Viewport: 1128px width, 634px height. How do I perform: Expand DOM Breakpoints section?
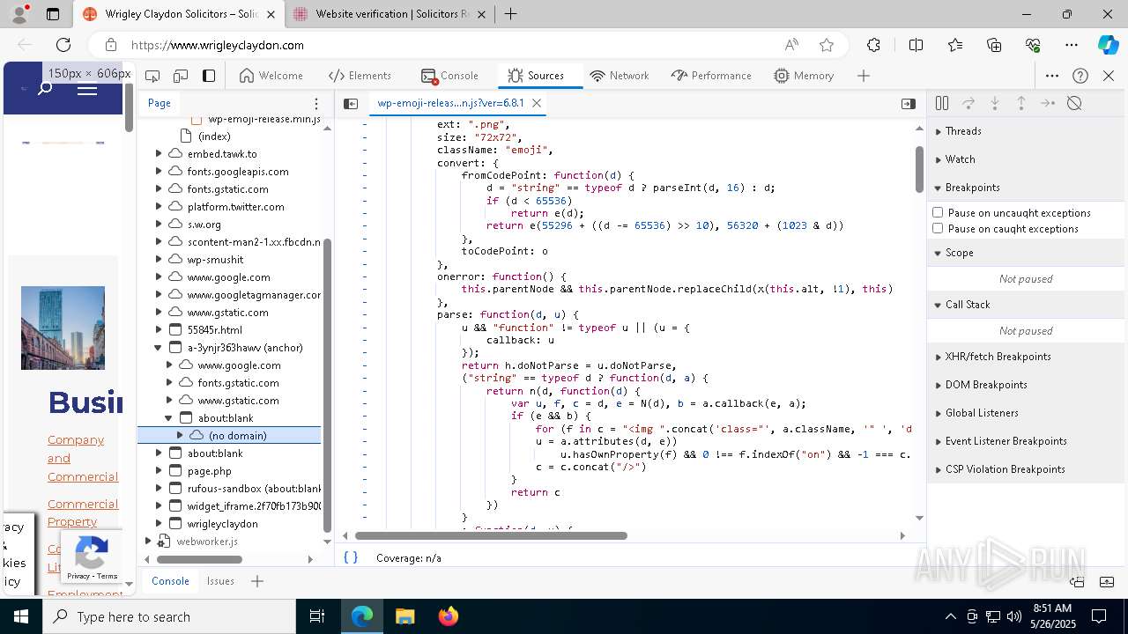tap(1027, 385)
